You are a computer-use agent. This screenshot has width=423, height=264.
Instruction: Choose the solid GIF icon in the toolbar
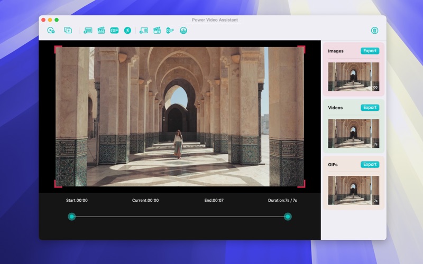tap(114, 31)
